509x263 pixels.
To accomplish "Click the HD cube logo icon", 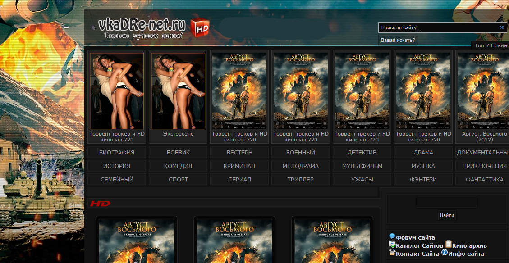I will click(x=200, y=28).
